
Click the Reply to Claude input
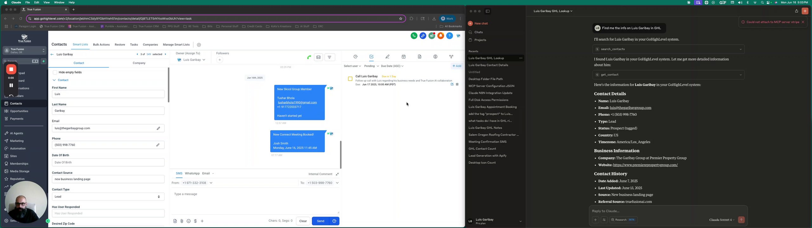668,211
